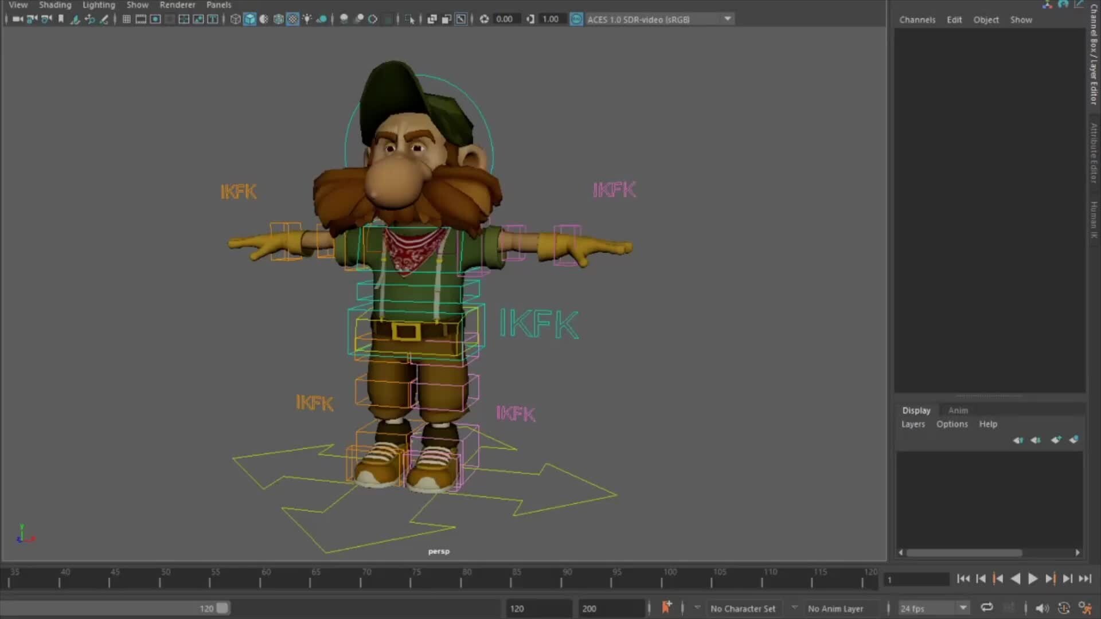Viewport: 1101px width, 619px height.
Task: Click the current frame input field
Action: (x=916, y=579)
